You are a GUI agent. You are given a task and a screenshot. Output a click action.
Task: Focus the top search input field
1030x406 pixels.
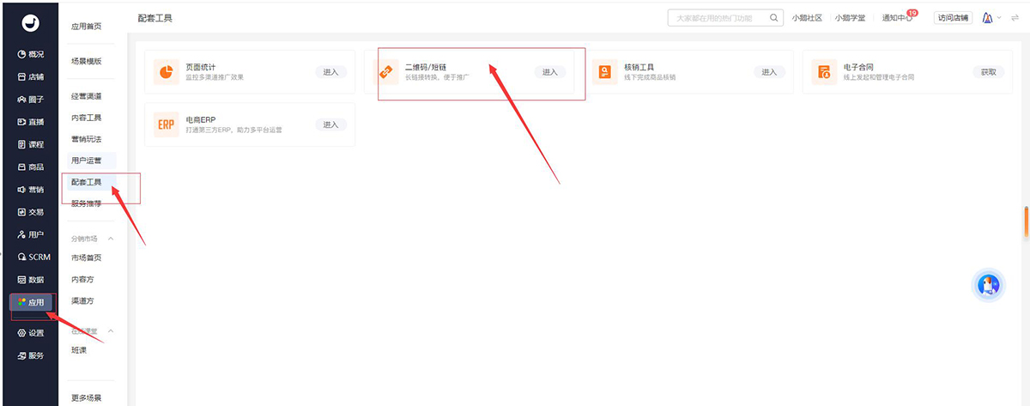[x=717, y=18]
